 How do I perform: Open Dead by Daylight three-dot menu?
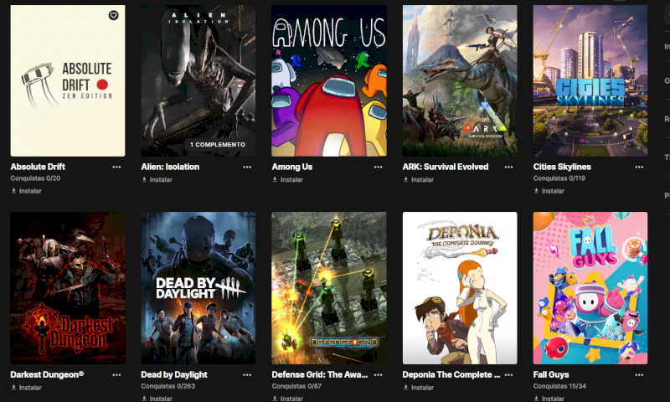tap(247, 375)
